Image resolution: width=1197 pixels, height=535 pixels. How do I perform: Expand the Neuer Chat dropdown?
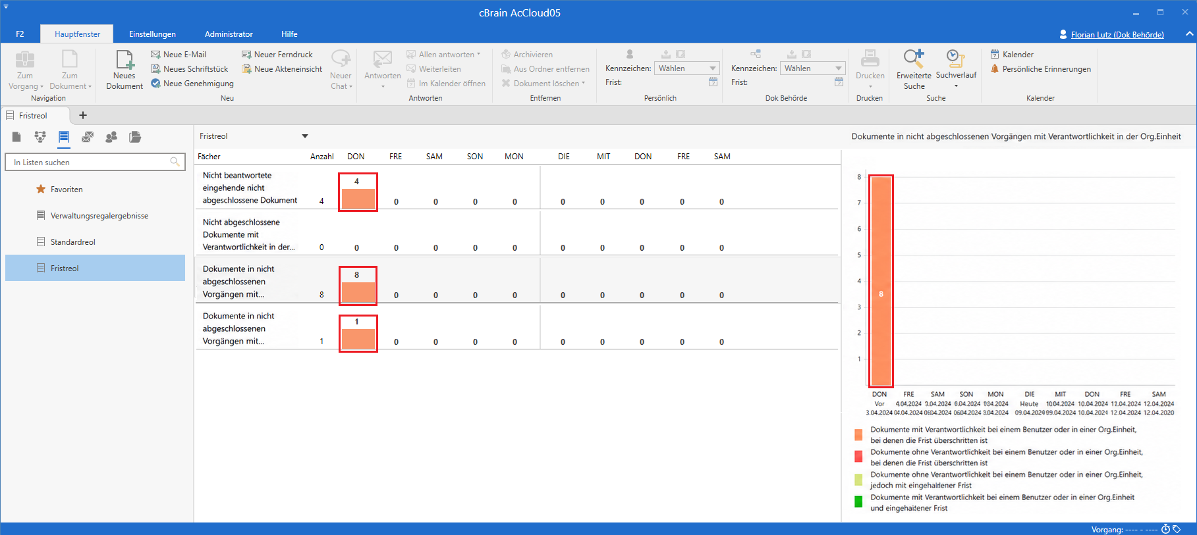click(341, 70)
